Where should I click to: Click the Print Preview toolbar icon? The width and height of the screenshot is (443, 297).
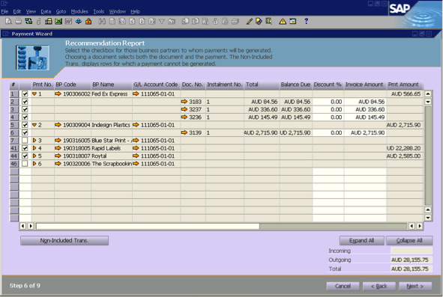[x=8, y=21]
